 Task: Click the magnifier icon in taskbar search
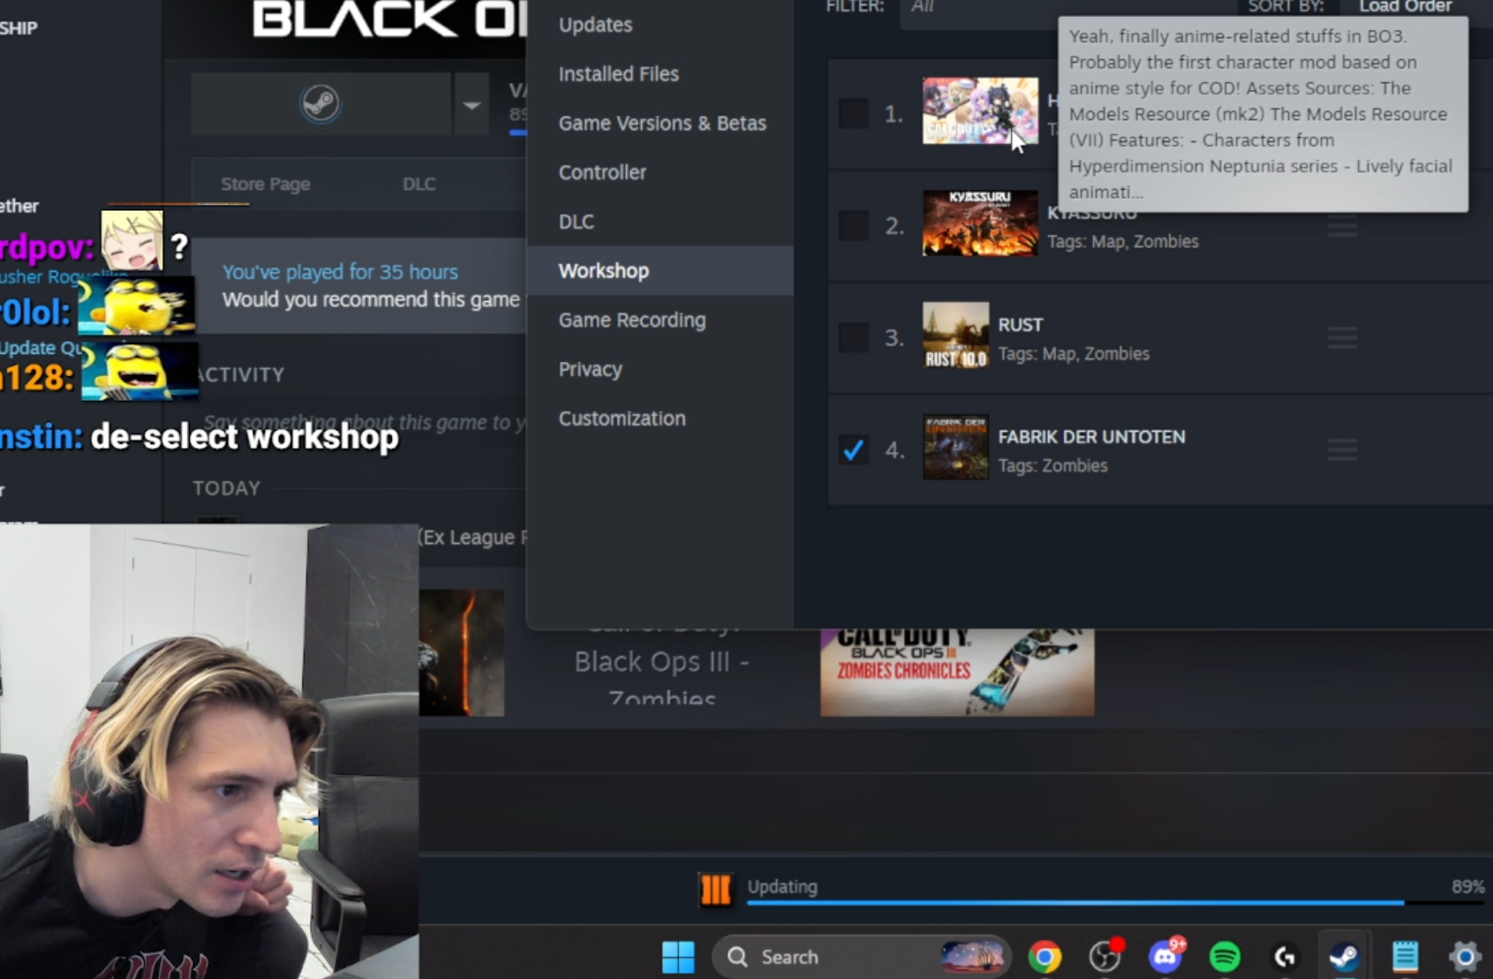pyautogui.click(x=737, y=957)
